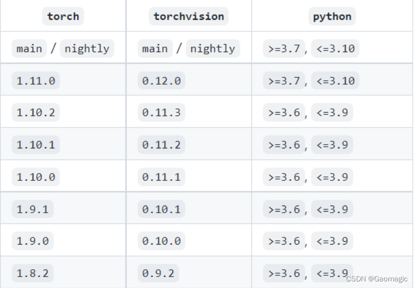Click the main tag in torchvision column
The image size is (416, 288).
click(x=155, y=48)
